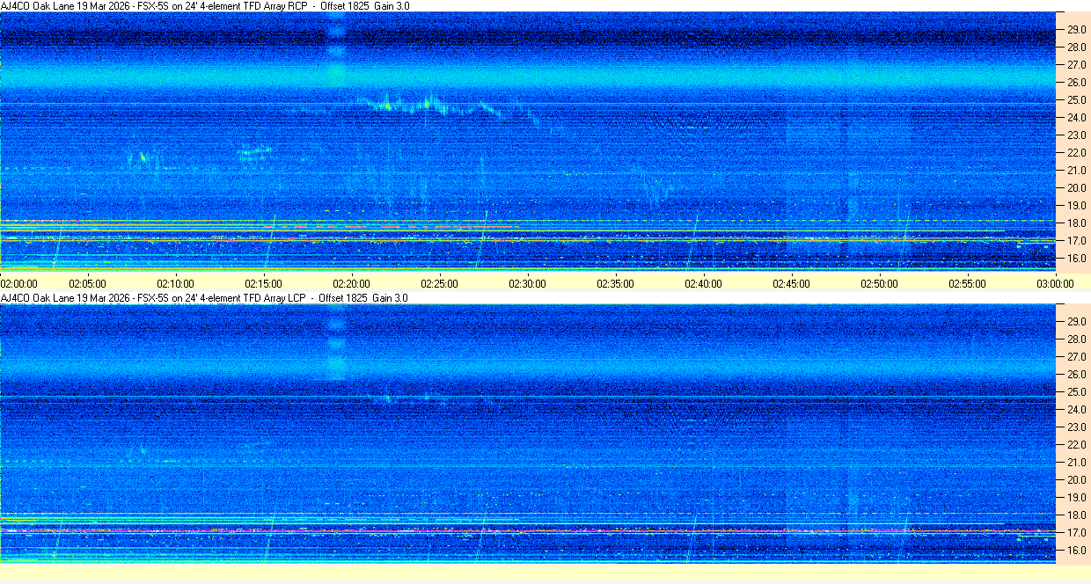Click the 23.0 frequency label in RCP panel
Viewport: 1091px width, 584px height.
click(x=1076, y=135)
